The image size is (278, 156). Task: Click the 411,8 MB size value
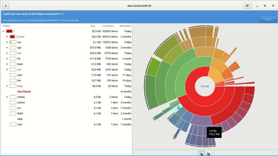(x=96, y=58)
